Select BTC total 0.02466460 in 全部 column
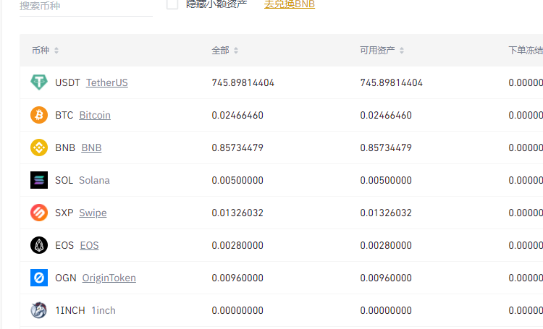543x329 pixels. [237, 115]
